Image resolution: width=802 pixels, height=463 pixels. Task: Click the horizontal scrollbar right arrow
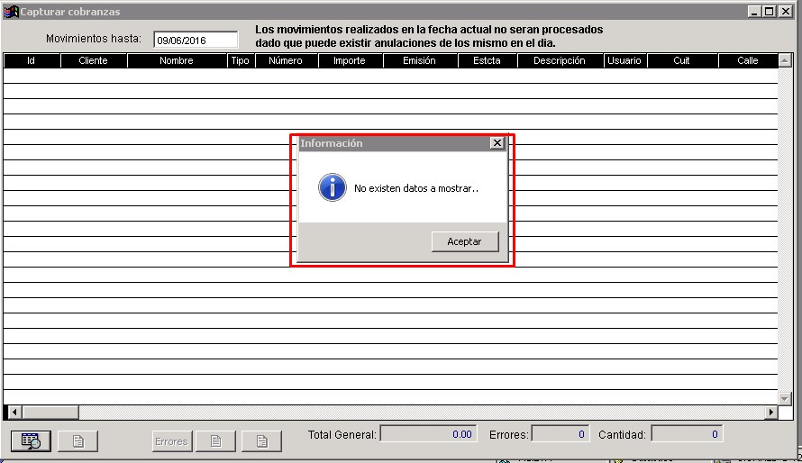coord(770,412)
